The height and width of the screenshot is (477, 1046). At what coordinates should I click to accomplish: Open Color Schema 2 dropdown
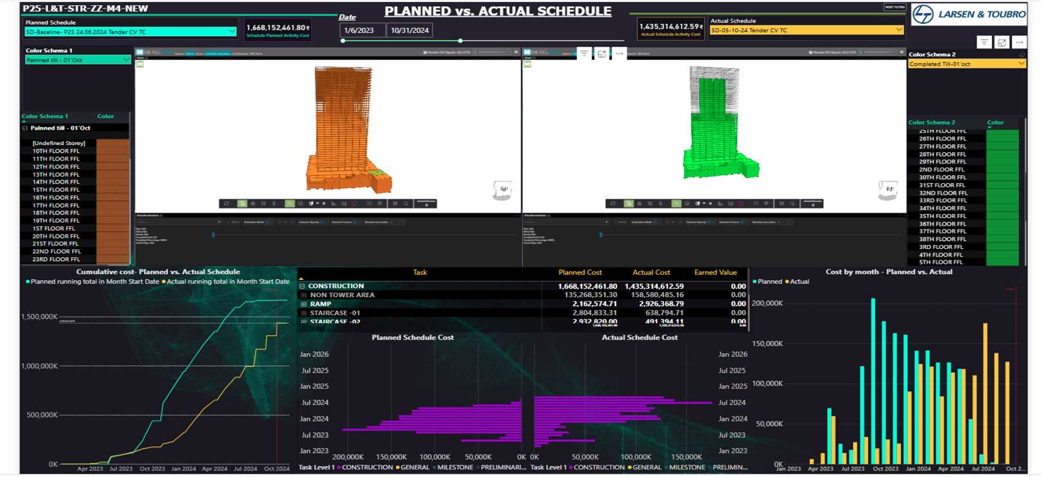[x=1021, y=64]
